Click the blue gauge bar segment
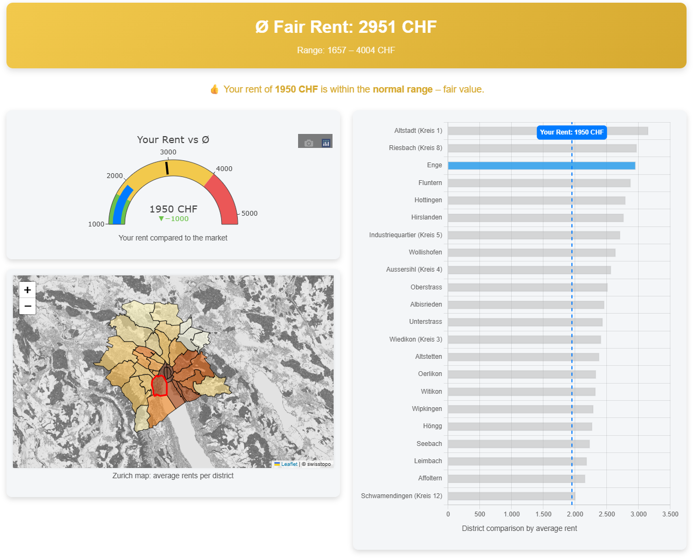 [121, 204]
